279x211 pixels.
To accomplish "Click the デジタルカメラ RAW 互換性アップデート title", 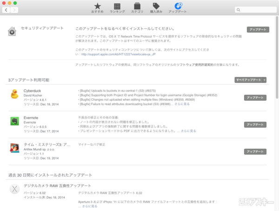I will (57, 186).
